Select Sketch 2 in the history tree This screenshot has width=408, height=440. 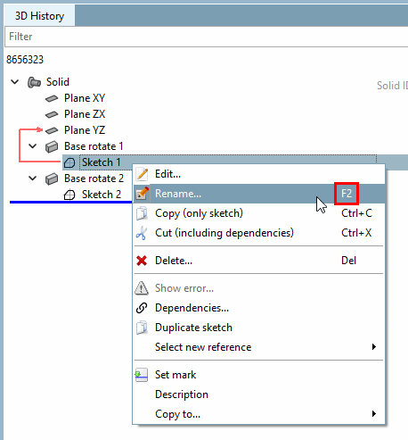pyautogui.click(x=102, y=195)
